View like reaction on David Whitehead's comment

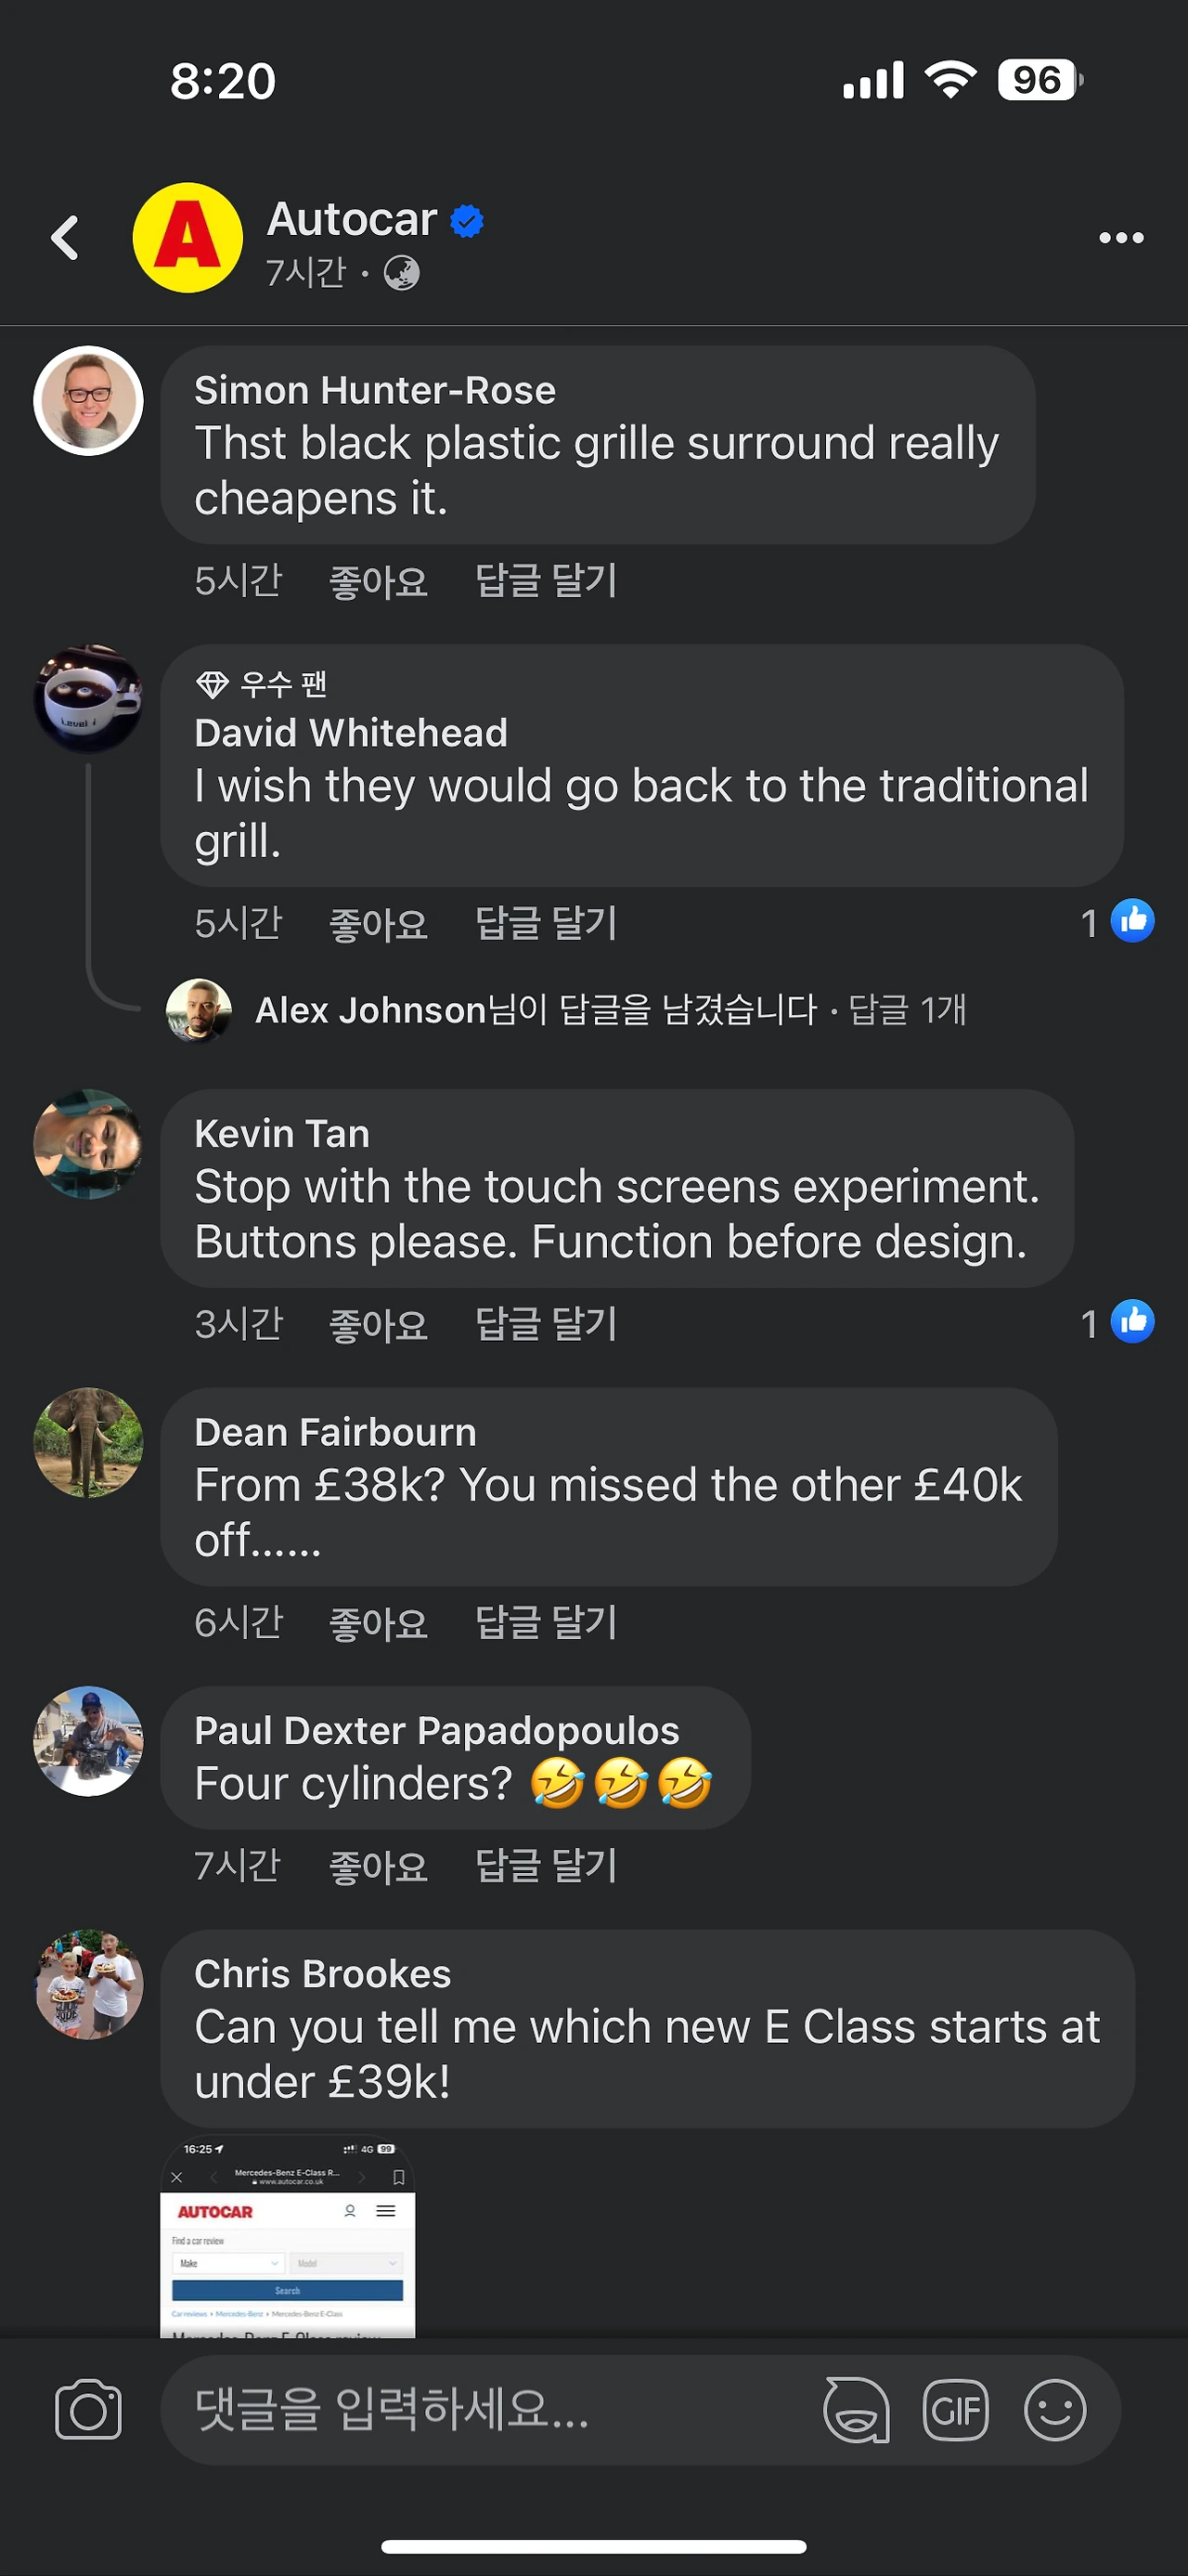(1117, 921)
